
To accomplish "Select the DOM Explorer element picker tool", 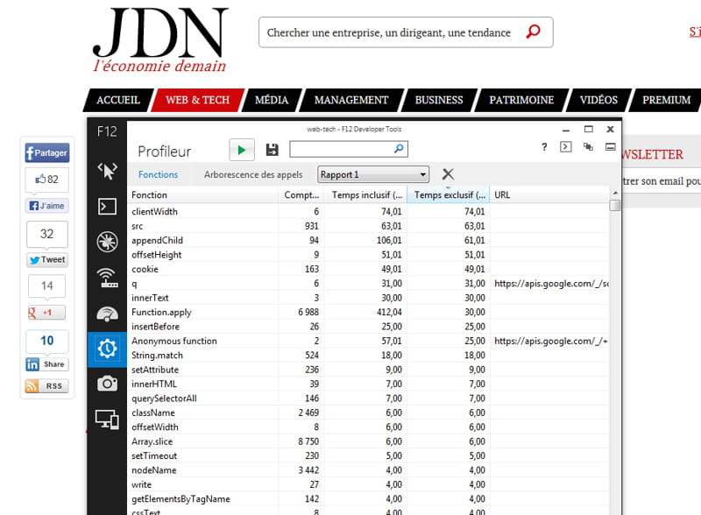I will click(x=107, y=171).
